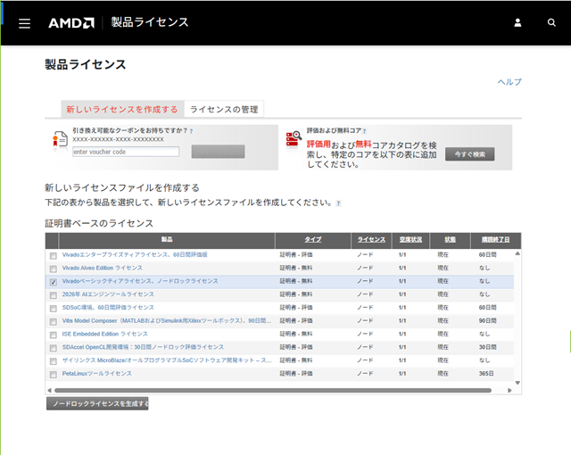The width and height of the screenshot is (571, 455).
Task: Click the voucher help question mark icon
Action: (x=191, y=131)
